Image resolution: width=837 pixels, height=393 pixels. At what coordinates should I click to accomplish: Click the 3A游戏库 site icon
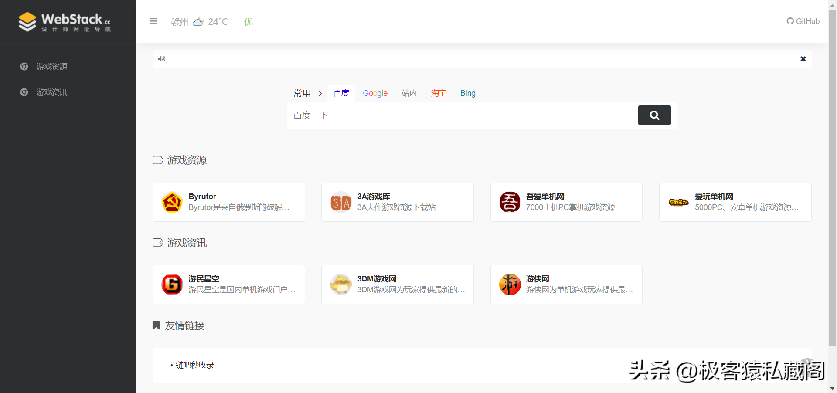[341, 202]
